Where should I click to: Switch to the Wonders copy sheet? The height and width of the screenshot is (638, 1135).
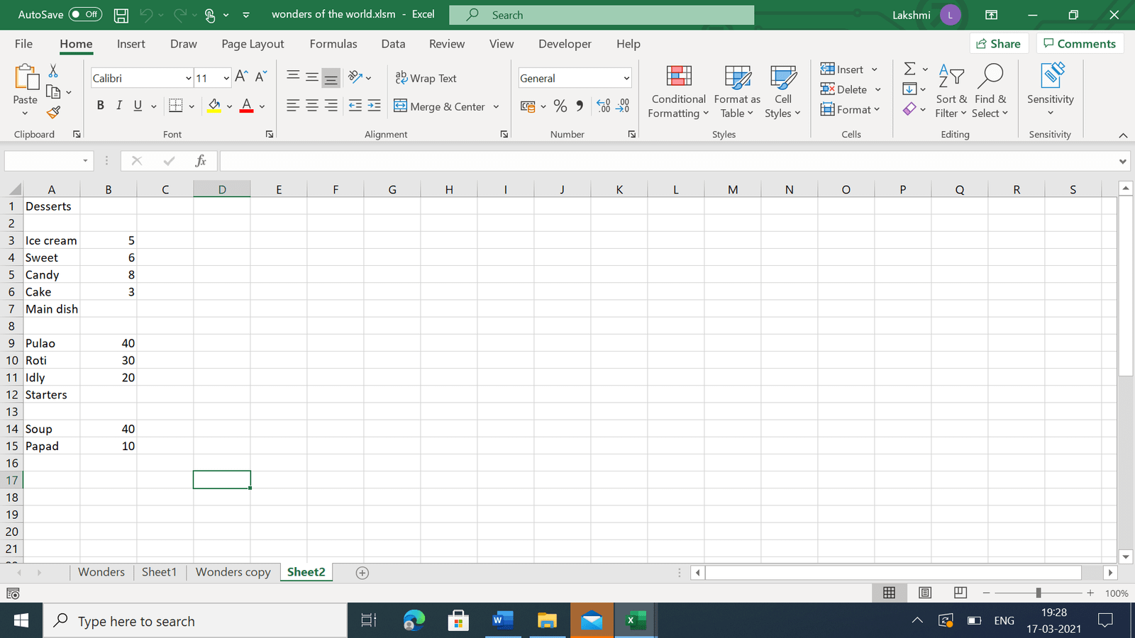click(x=233, y=572)
